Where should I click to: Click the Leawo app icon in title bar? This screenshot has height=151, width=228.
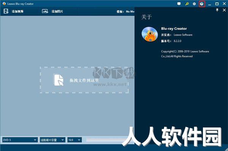pyautogui.click(x=4, y=4)
